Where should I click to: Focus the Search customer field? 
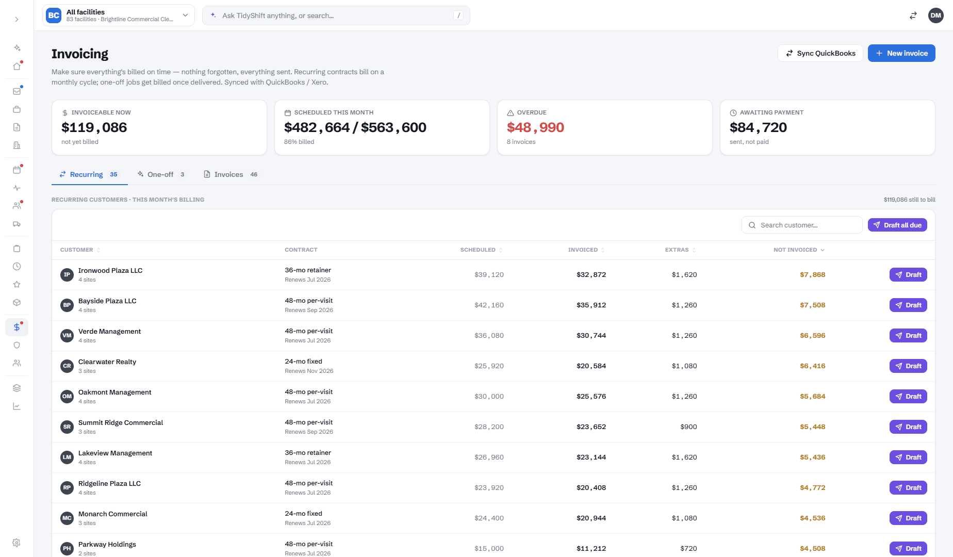point(802,225)
